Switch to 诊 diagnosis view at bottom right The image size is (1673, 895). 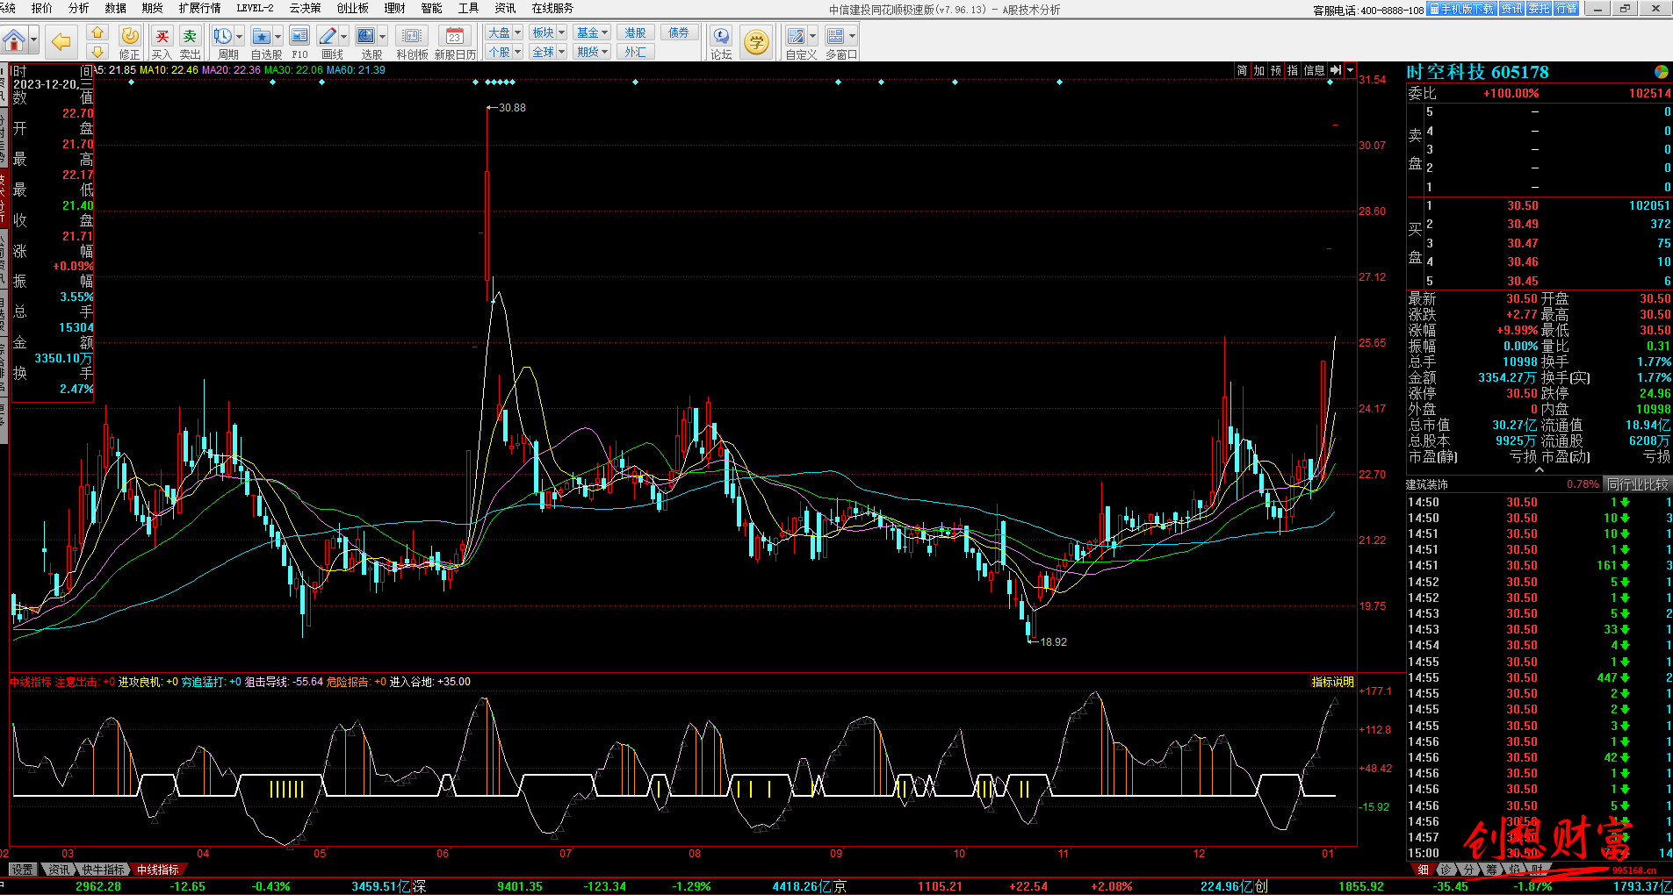[1446, 870]
